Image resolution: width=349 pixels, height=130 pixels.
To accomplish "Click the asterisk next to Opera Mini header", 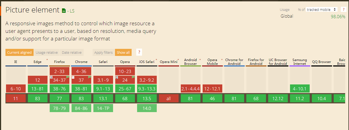I will tap(178, 60).
